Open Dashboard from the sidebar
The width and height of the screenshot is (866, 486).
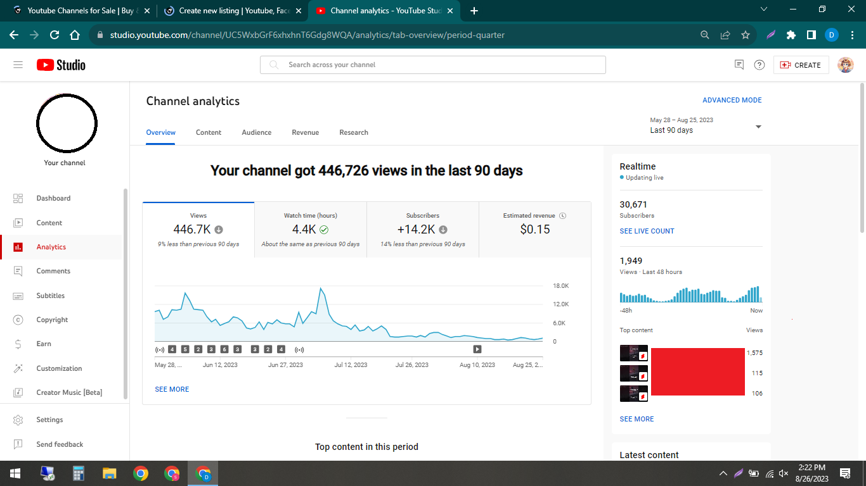(53, 198)
